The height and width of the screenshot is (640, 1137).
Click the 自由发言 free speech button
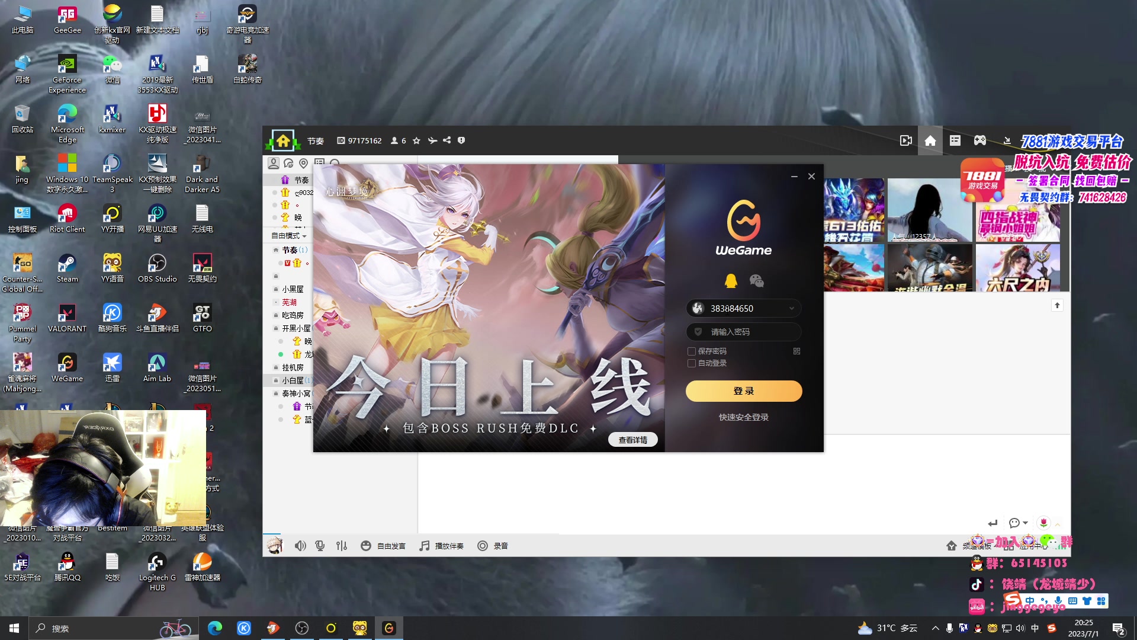383,546
